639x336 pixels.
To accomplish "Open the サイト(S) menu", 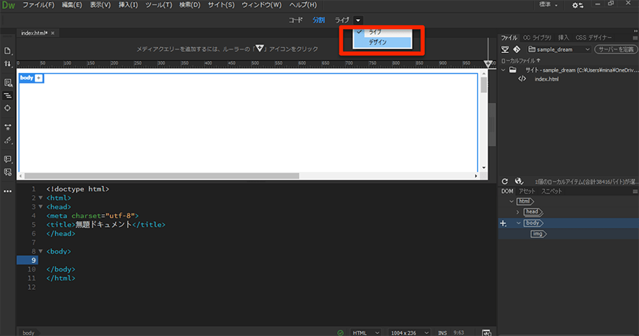I will [221, 5].
